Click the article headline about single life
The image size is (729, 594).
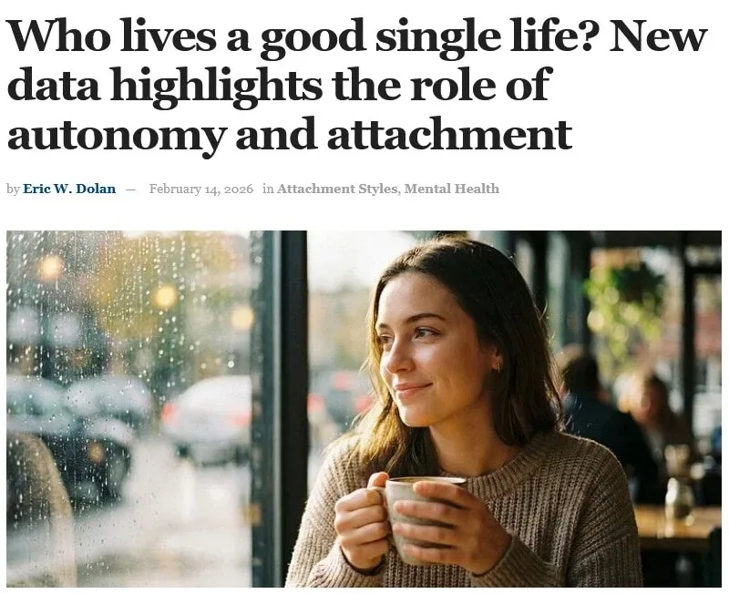355,85
